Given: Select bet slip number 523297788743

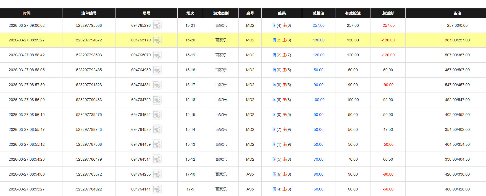Looking at the screenshot, I should (x=89, y=129).
